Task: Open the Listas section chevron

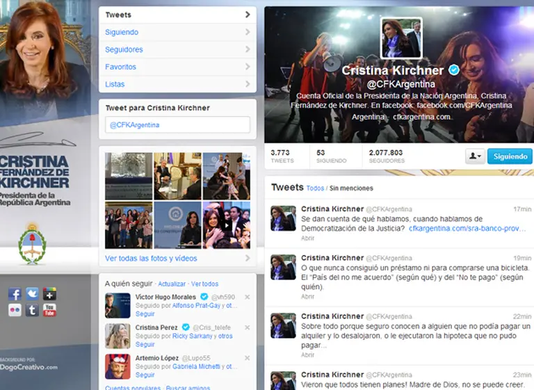Action: pos(248,84)
